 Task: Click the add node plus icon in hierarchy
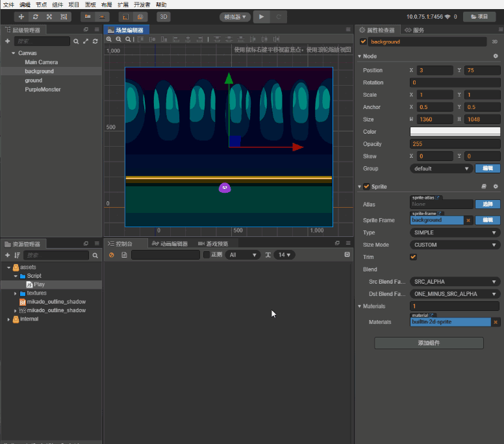click(7, 41)
